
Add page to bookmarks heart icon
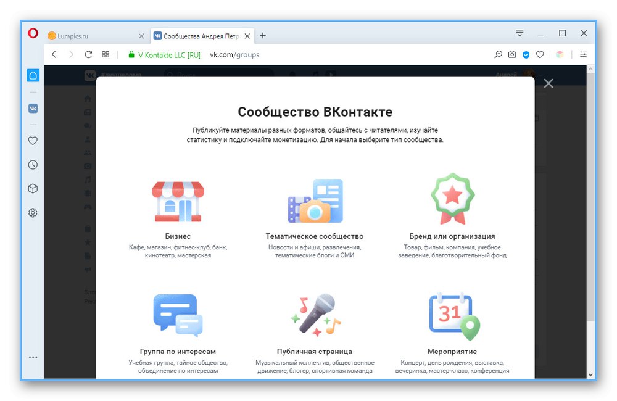pos(540,55)
